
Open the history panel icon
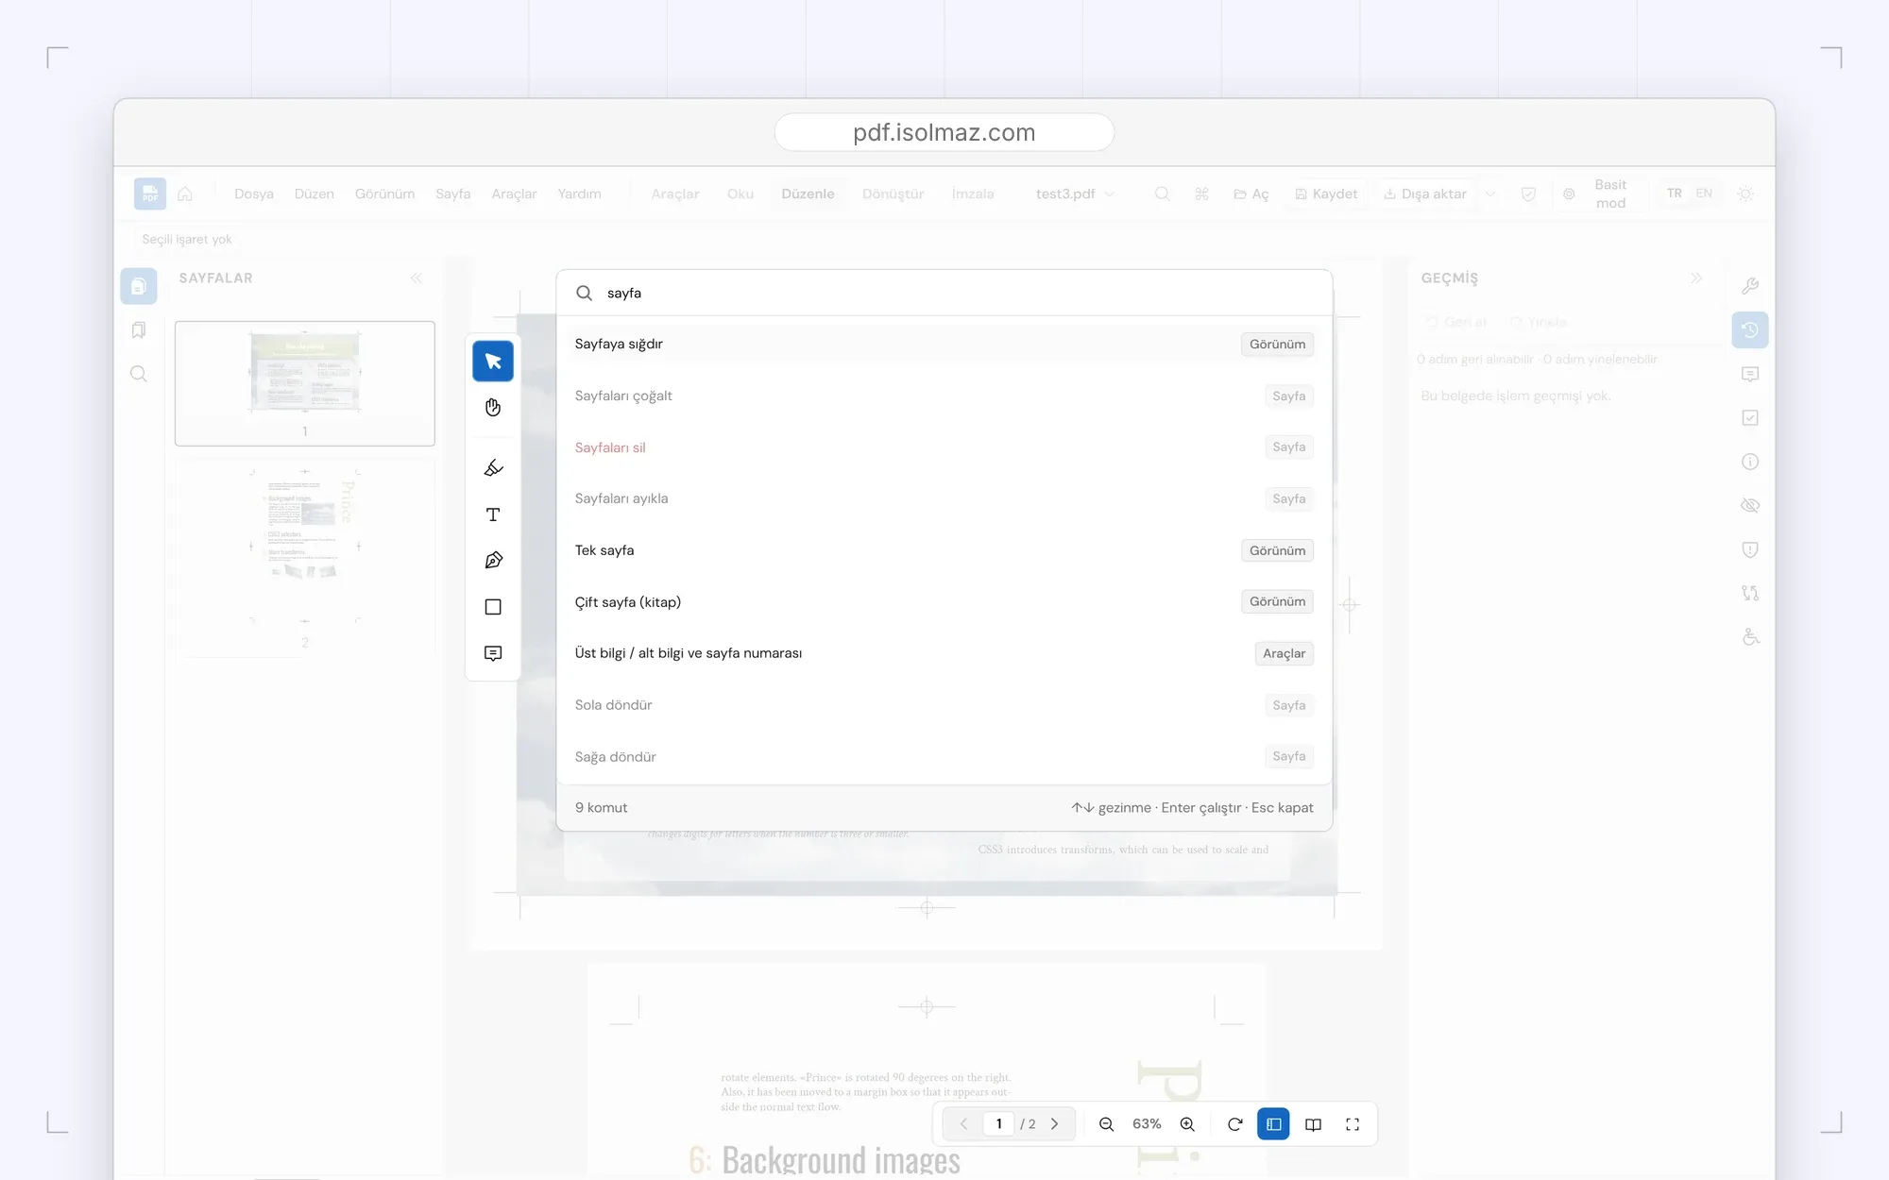coord(1750,330)
